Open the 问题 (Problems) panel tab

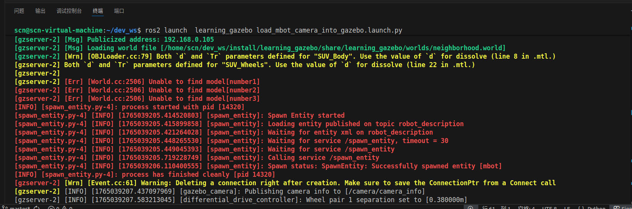(x=19, y=11)
